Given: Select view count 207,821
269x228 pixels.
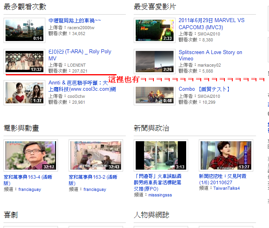Looking at the screenshot, I should pos(80,71).
